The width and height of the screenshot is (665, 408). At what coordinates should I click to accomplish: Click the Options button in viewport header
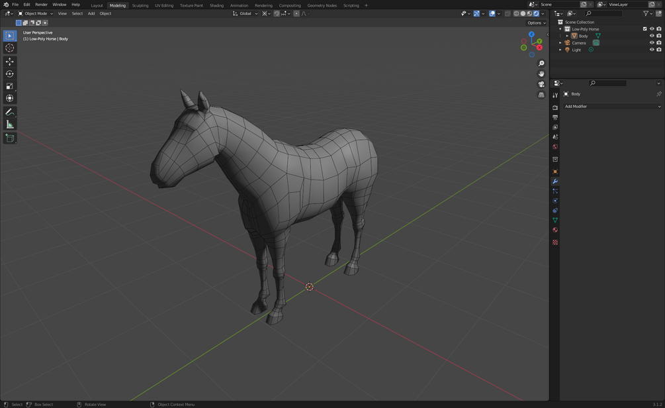tap(537, 23)
